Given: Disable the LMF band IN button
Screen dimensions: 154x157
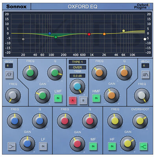Looking at the screenshot, I should click(x=58, y=98).
